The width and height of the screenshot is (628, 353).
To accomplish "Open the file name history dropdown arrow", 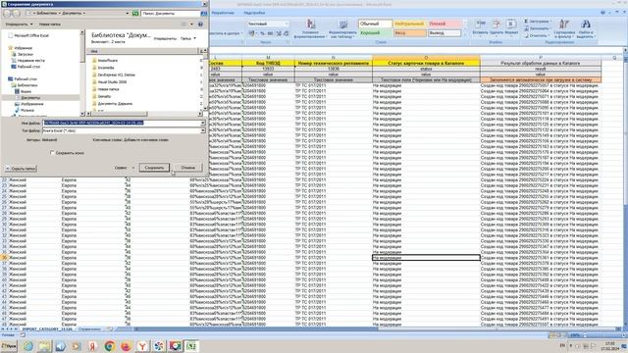I will tap(203, 123).
